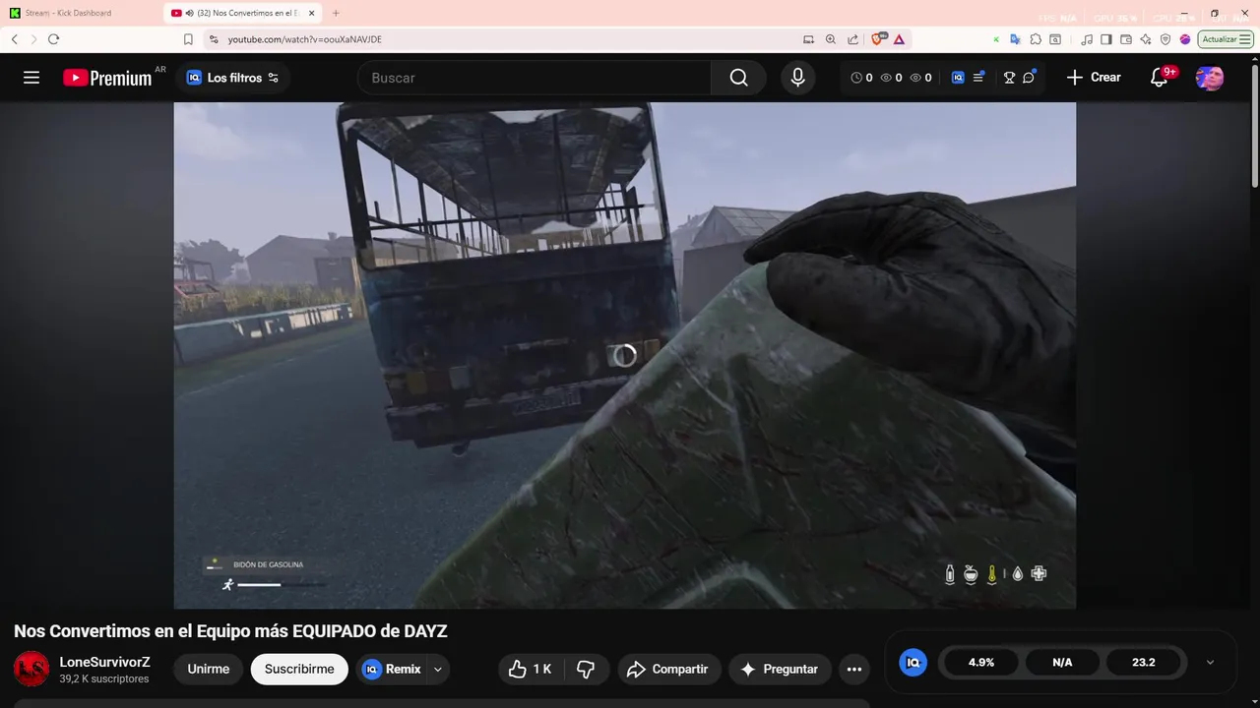The height and width of the screenshot is (708, 1260).
Task: Bookmark this page
Action: point(188,39)
